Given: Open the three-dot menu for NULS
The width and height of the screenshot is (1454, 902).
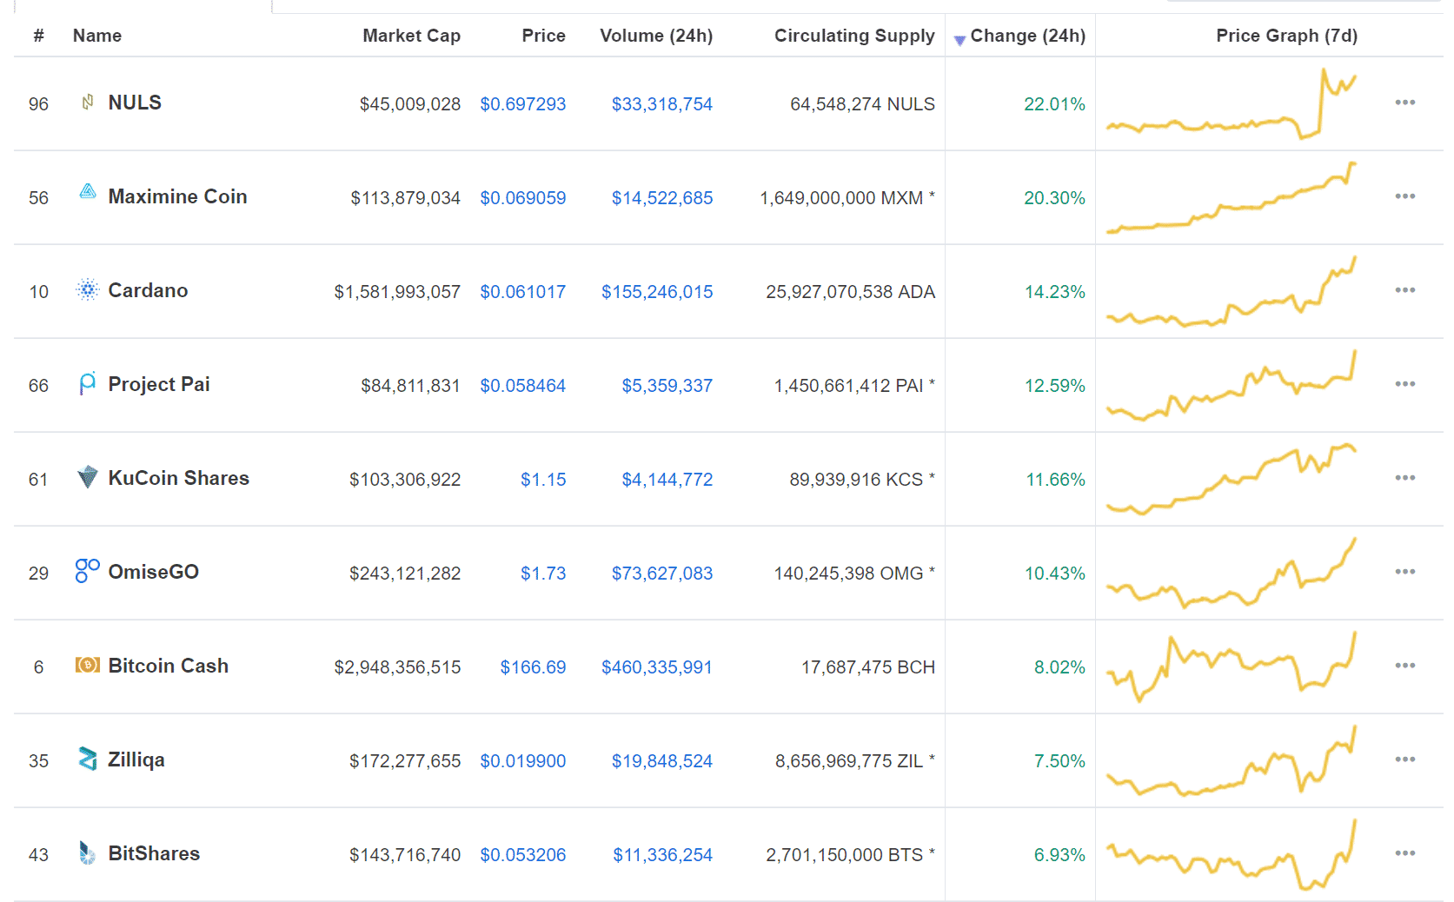Looking at the screenshot, I should (1405, 103).
